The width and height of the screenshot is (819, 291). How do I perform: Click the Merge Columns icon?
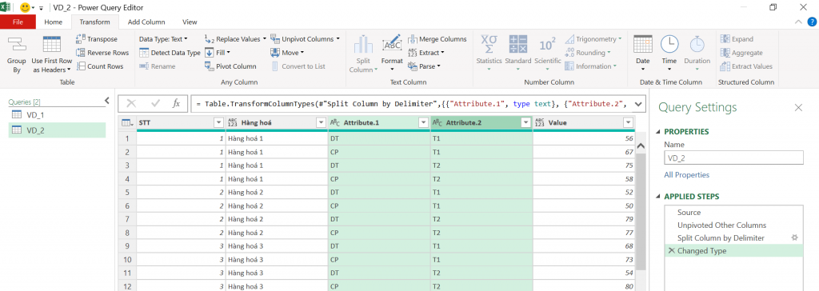[412, 39]
